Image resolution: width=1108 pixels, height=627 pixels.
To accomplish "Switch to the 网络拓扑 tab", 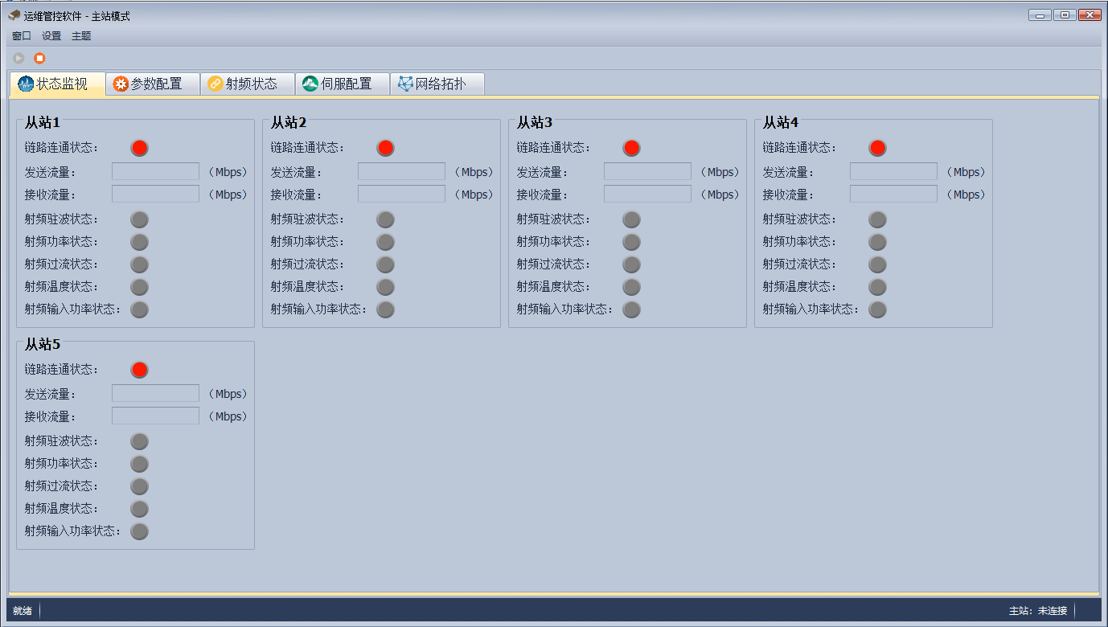I will pos(437,84).
